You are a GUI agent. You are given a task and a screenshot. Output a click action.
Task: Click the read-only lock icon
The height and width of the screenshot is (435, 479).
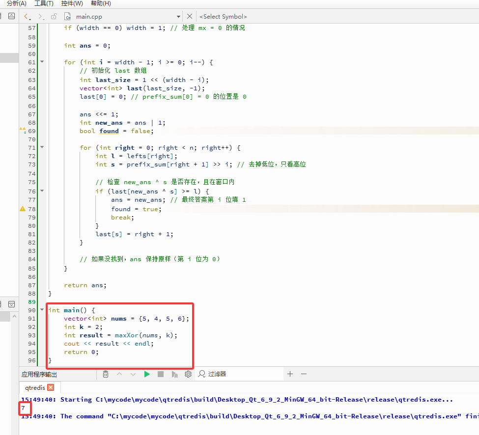(x=54, y=17)
